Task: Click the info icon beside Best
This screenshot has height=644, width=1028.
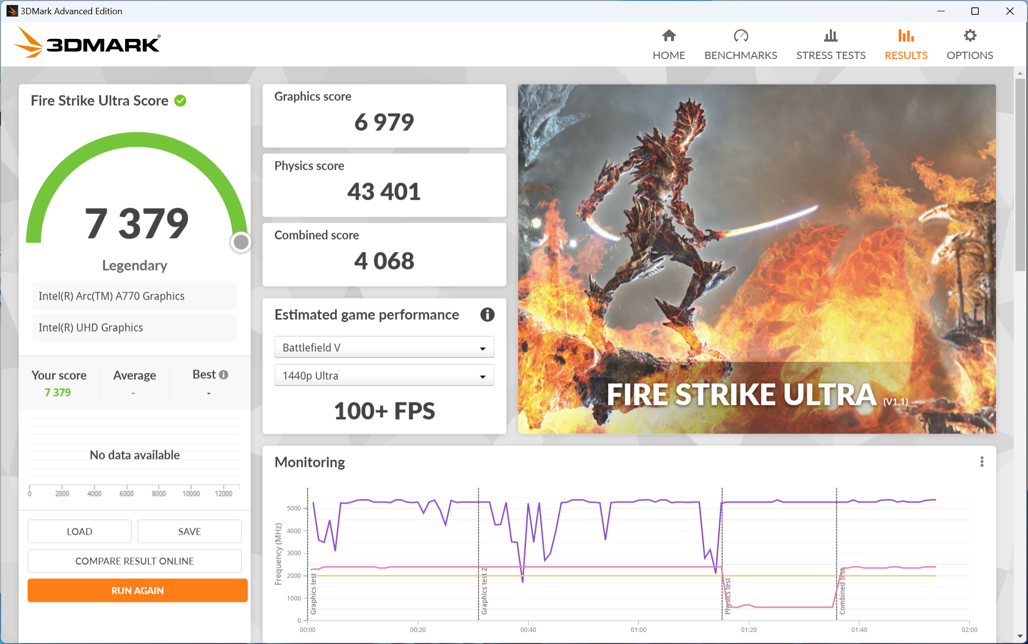Action: tap(224, 375)
